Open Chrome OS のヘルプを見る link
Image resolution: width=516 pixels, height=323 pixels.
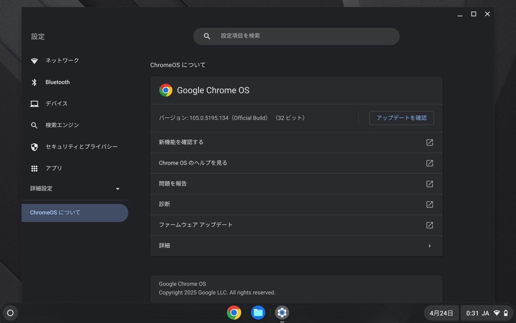pyautogui.click(x=296, y=163)
